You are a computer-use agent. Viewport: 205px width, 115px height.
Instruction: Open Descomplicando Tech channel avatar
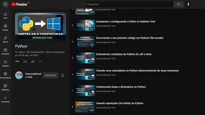point(19,75)
